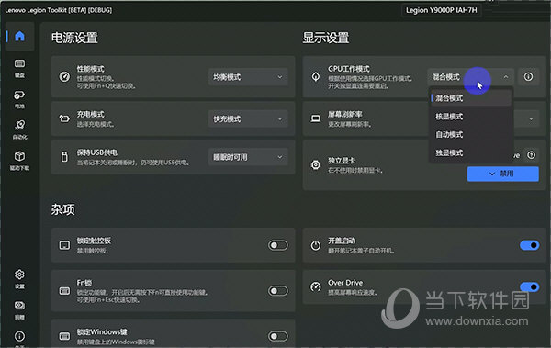Toggle the Fn lock (Fn锁) switch
The height and width of the screenshot is (348, 551).
[278, 291]
